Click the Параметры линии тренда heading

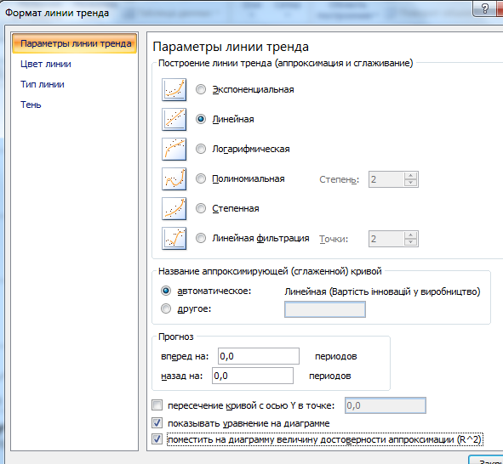(231, 47)
